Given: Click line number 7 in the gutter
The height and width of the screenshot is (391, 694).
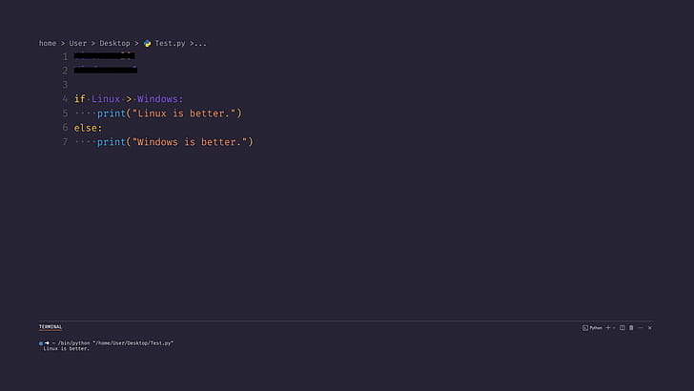Looking at the screenshot, I should coord(65,142).
